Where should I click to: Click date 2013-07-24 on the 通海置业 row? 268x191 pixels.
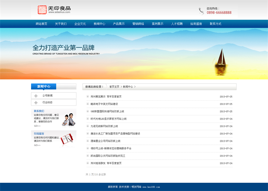tap(226, 141)
